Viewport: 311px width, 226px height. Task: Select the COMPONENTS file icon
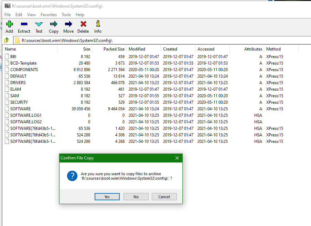coord(7,69)
